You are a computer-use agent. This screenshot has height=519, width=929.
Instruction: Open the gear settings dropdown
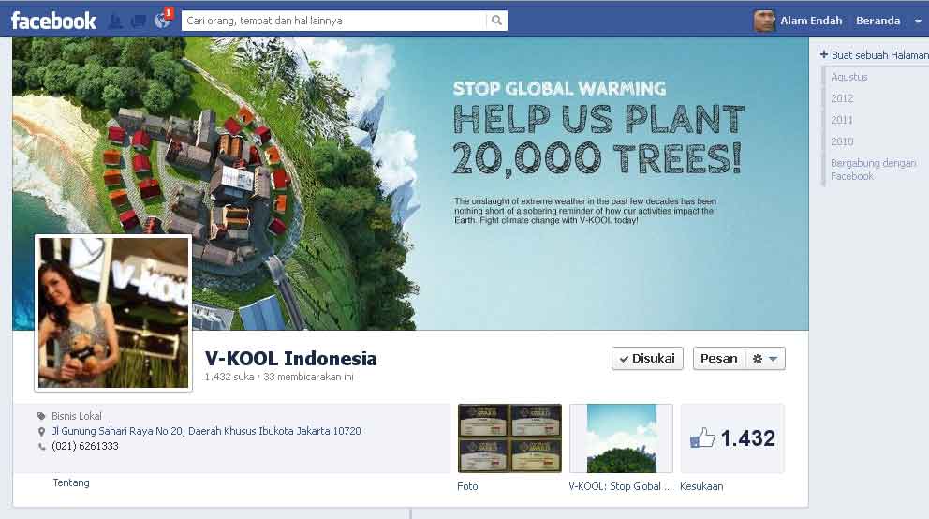pos(764,359)
